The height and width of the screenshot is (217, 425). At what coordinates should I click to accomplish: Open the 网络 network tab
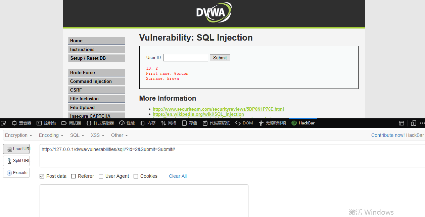[169, 123]
